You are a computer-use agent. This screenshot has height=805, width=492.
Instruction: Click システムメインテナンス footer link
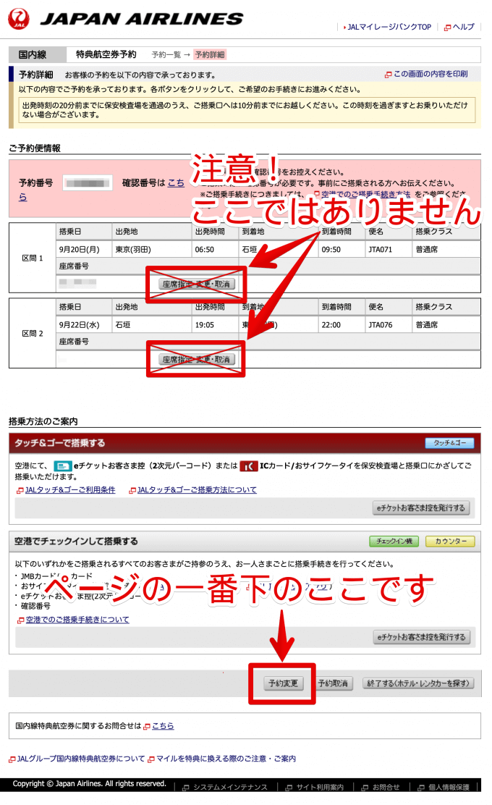click(230, 787)
